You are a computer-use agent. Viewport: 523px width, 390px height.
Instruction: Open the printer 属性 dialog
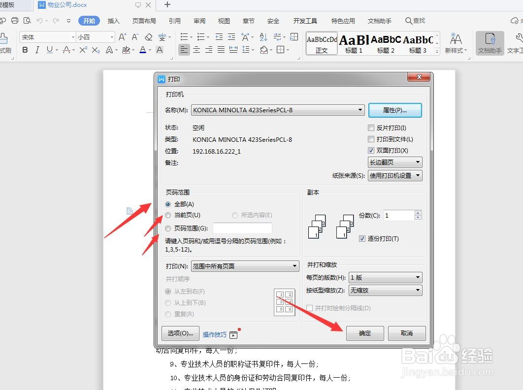(395, 110)
